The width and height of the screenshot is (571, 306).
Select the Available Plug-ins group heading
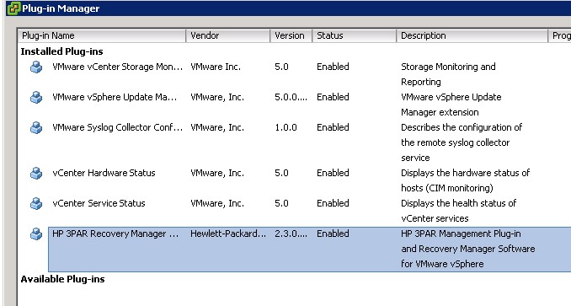click(62, 279)
